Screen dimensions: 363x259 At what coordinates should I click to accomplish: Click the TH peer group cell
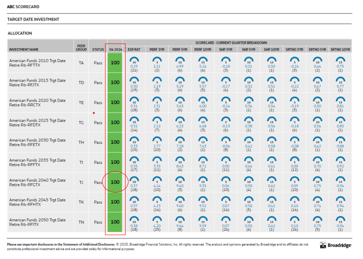click(81, 143)
